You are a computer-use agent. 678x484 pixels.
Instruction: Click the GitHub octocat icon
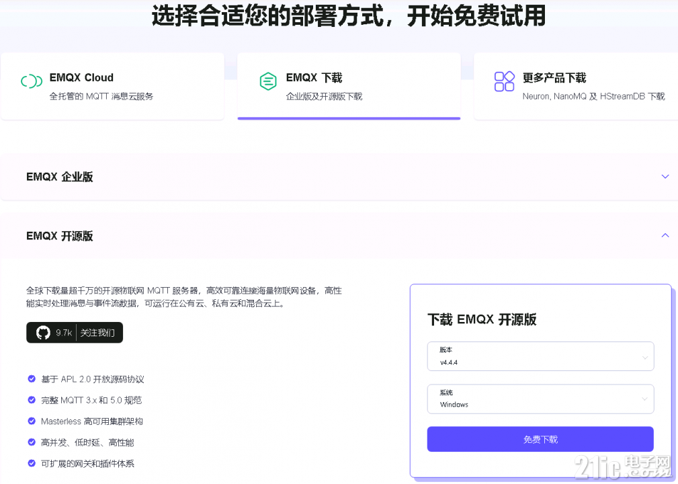click(43, 333)
